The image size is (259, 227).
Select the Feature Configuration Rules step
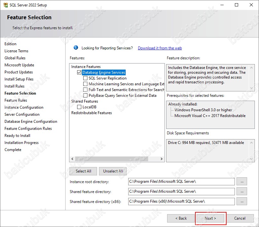(28, 129)
